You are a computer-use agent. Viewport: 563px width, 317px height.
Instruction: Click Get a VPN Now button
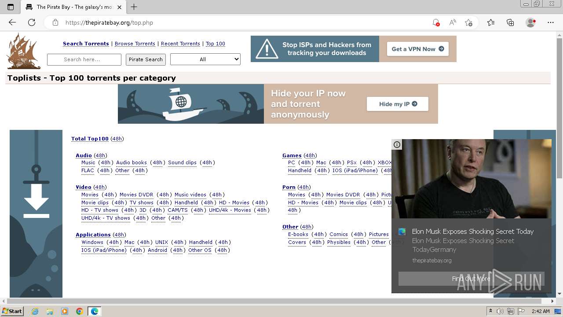point(418,49)
